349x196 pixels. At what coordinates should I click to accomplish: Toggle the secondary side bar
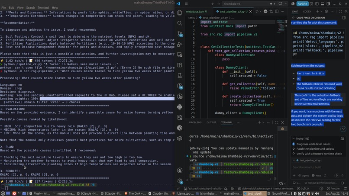click(x=328, y=4)
